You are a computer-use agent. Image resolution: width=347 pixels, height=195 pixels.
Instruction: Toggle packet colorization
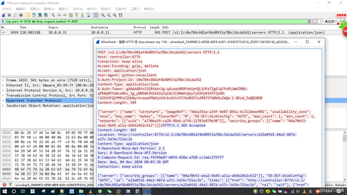pyautogui.click(x=96, y=15)
